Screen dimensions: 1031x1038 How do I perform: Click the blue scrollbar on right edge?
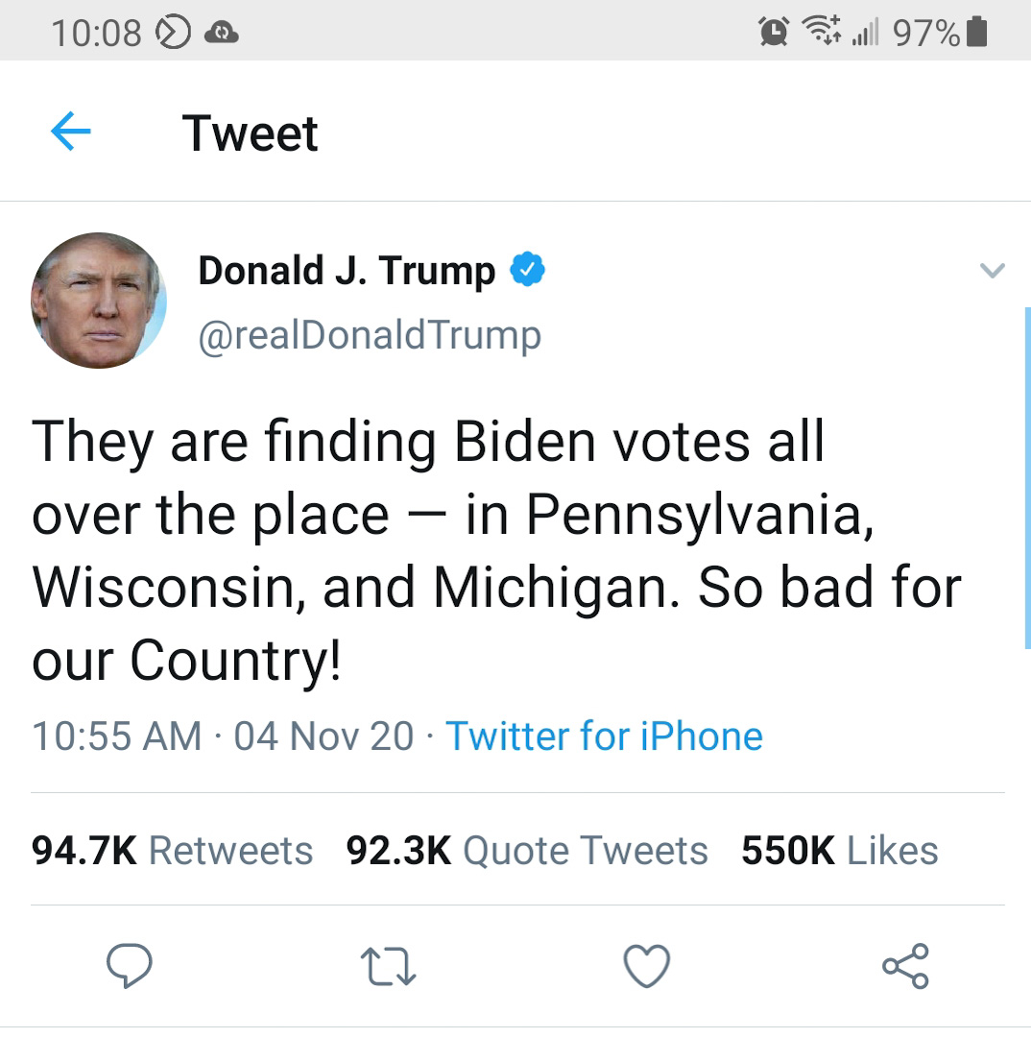point(1028,478)
